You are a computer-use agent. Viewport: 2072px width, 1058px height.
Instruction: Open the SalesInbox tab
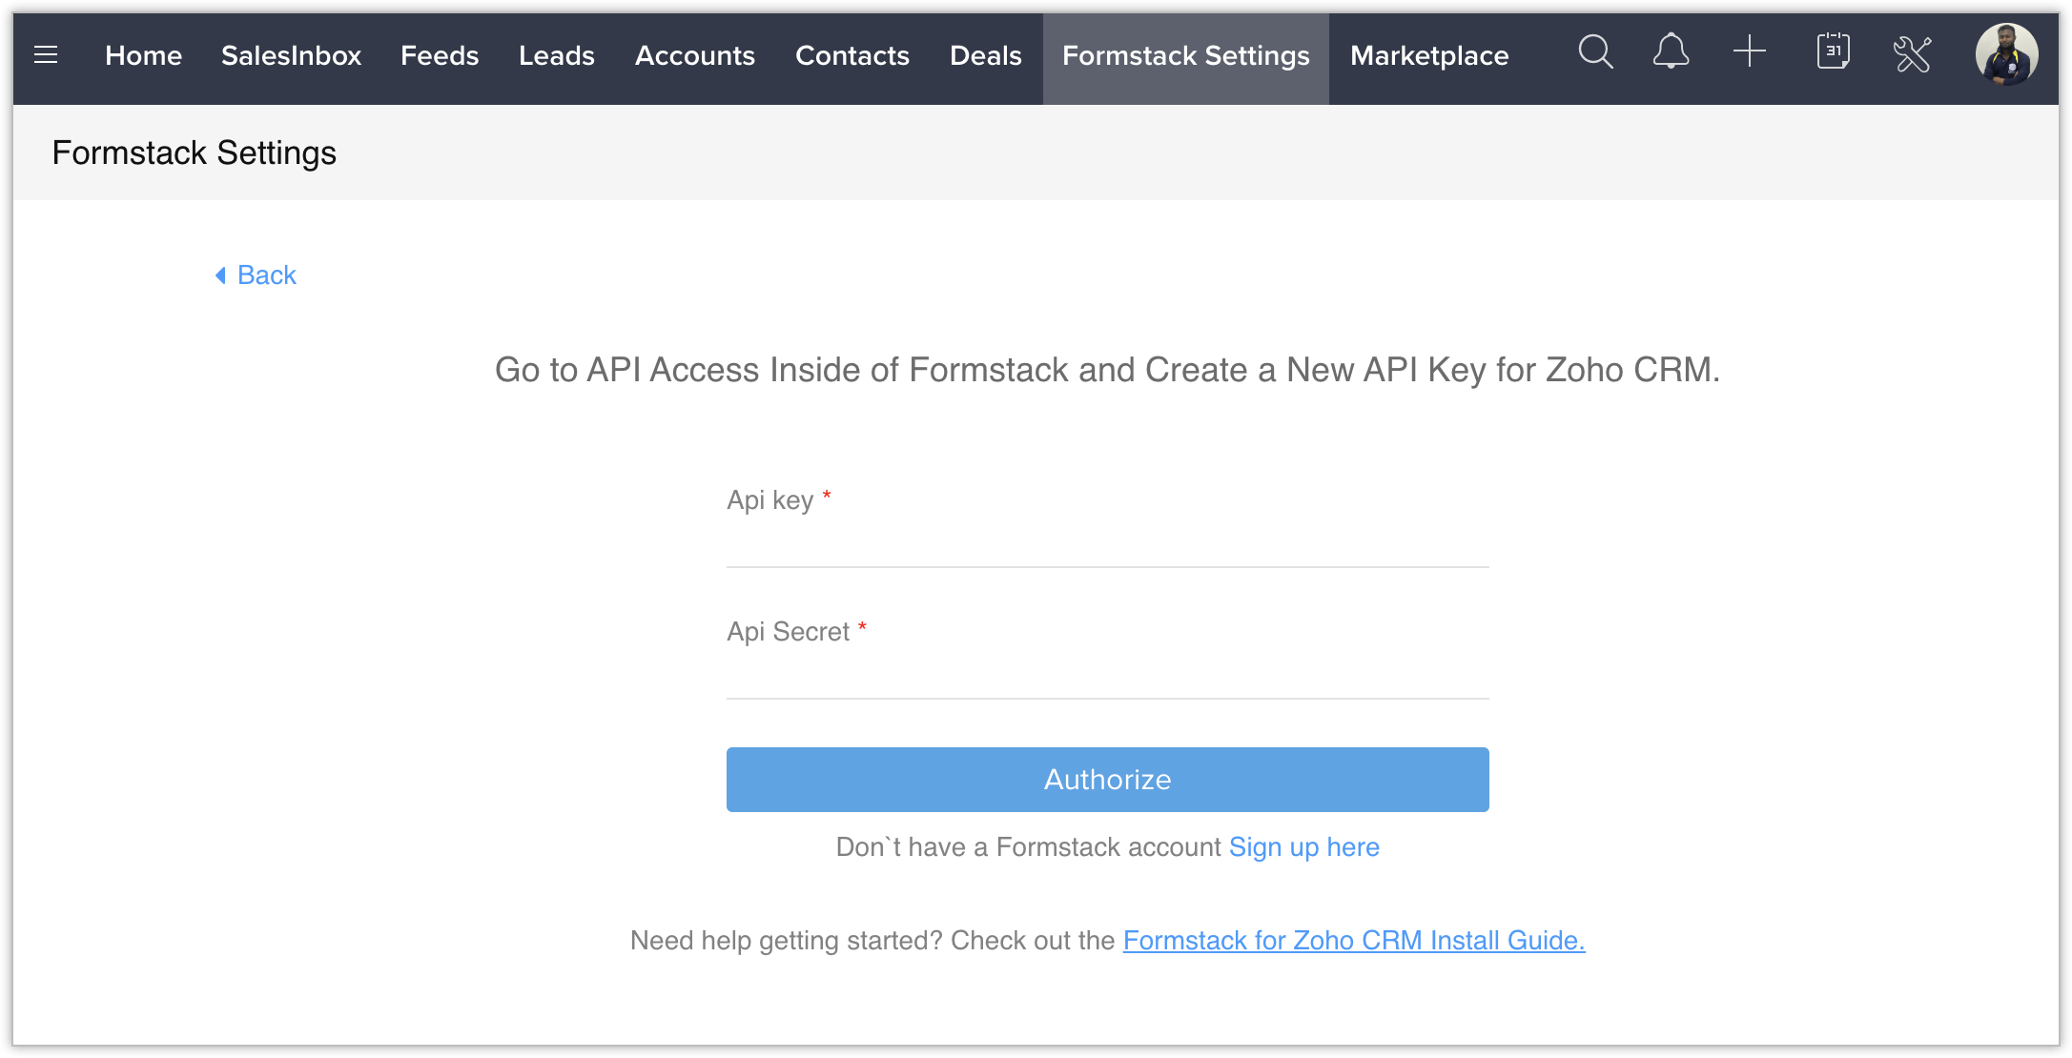(x=291, y=56)
